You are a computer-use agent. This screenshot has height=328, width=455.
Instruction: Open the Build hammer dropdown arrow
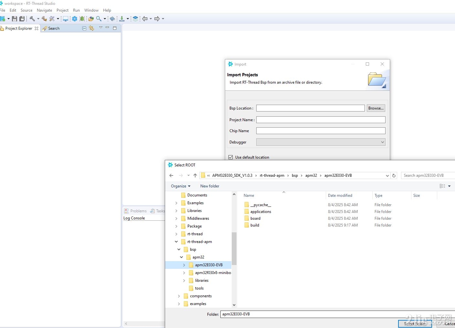tap(38, 19)
